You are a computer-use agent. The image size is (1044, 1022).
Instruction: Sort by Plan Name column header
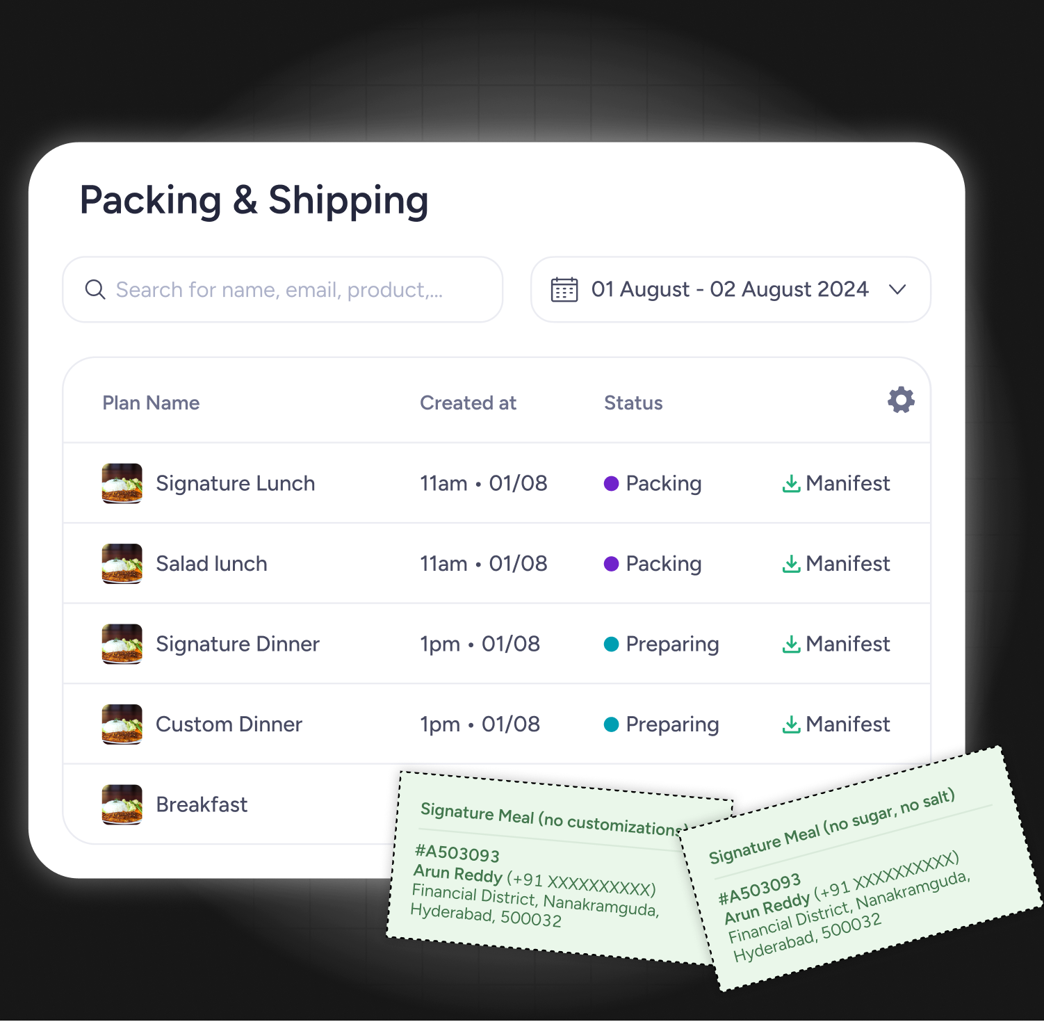pos(151,403)
